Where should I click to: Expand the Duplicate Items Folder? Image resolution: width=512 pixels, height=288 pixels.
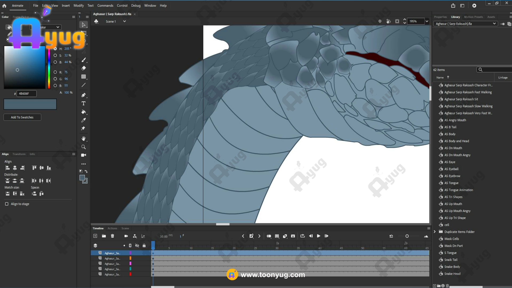[435, 232]
